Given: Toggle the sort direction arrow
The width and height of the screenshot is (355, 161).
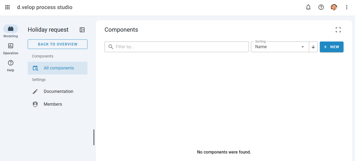Looking at the screenshot, I should [313, 47].
